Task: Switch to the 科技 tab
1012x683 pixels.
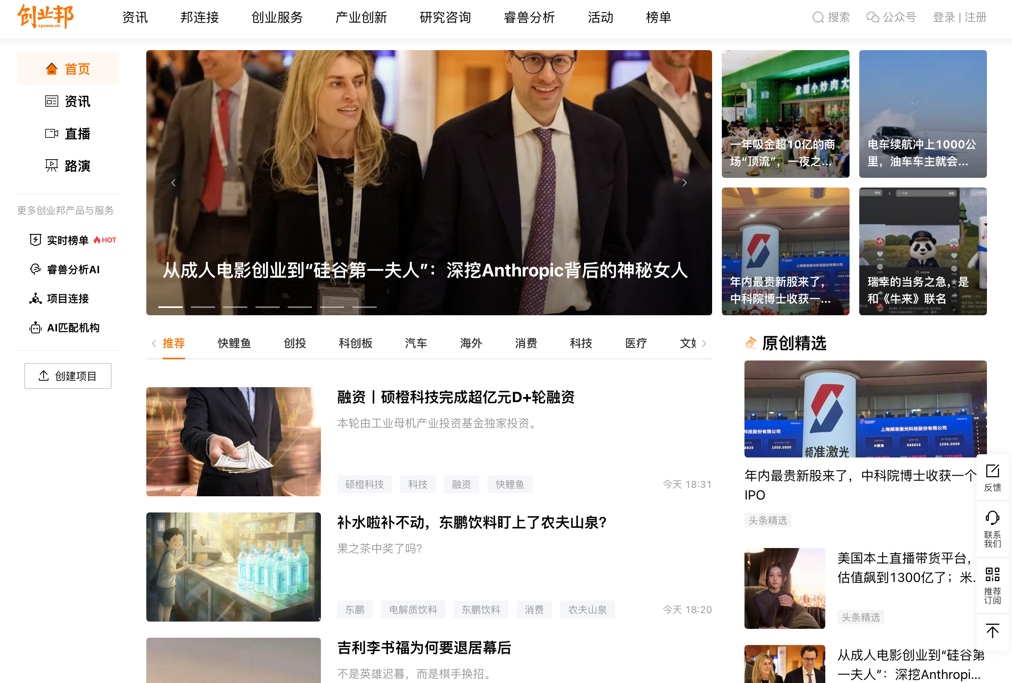Action: click(x=581, y=343)
